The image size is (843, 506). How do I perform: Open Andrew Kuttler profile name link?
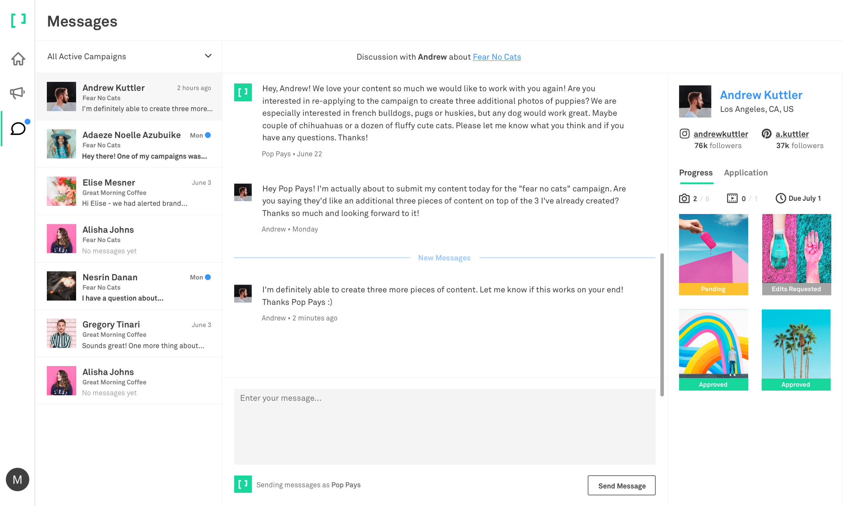(761, 95)
